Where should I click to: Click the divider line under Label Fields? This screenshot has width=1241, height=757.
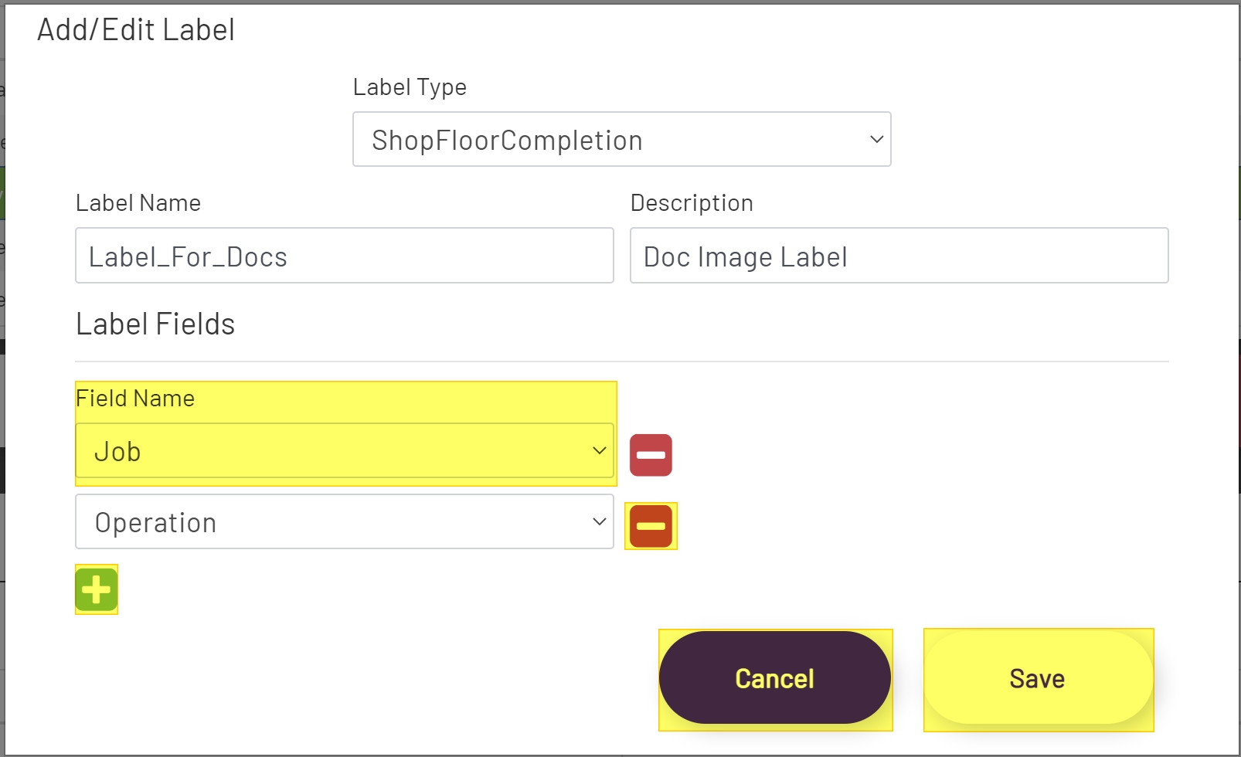point(624,359)
